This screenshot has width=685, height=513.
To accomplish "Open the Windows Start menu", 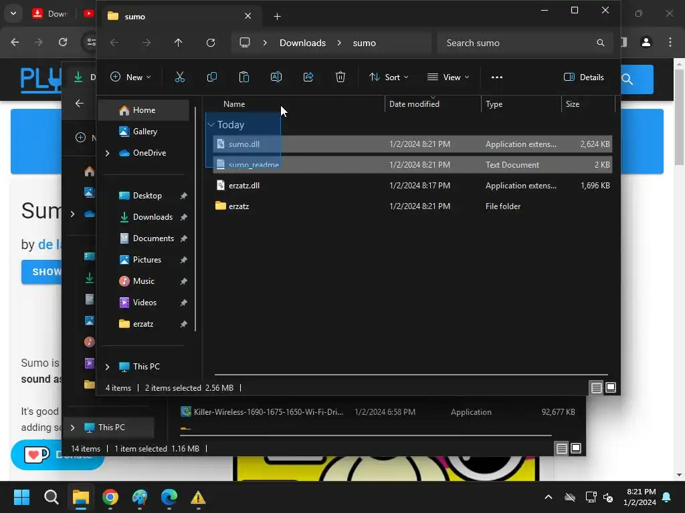I will pyautogui.click(x=21, y=497).
